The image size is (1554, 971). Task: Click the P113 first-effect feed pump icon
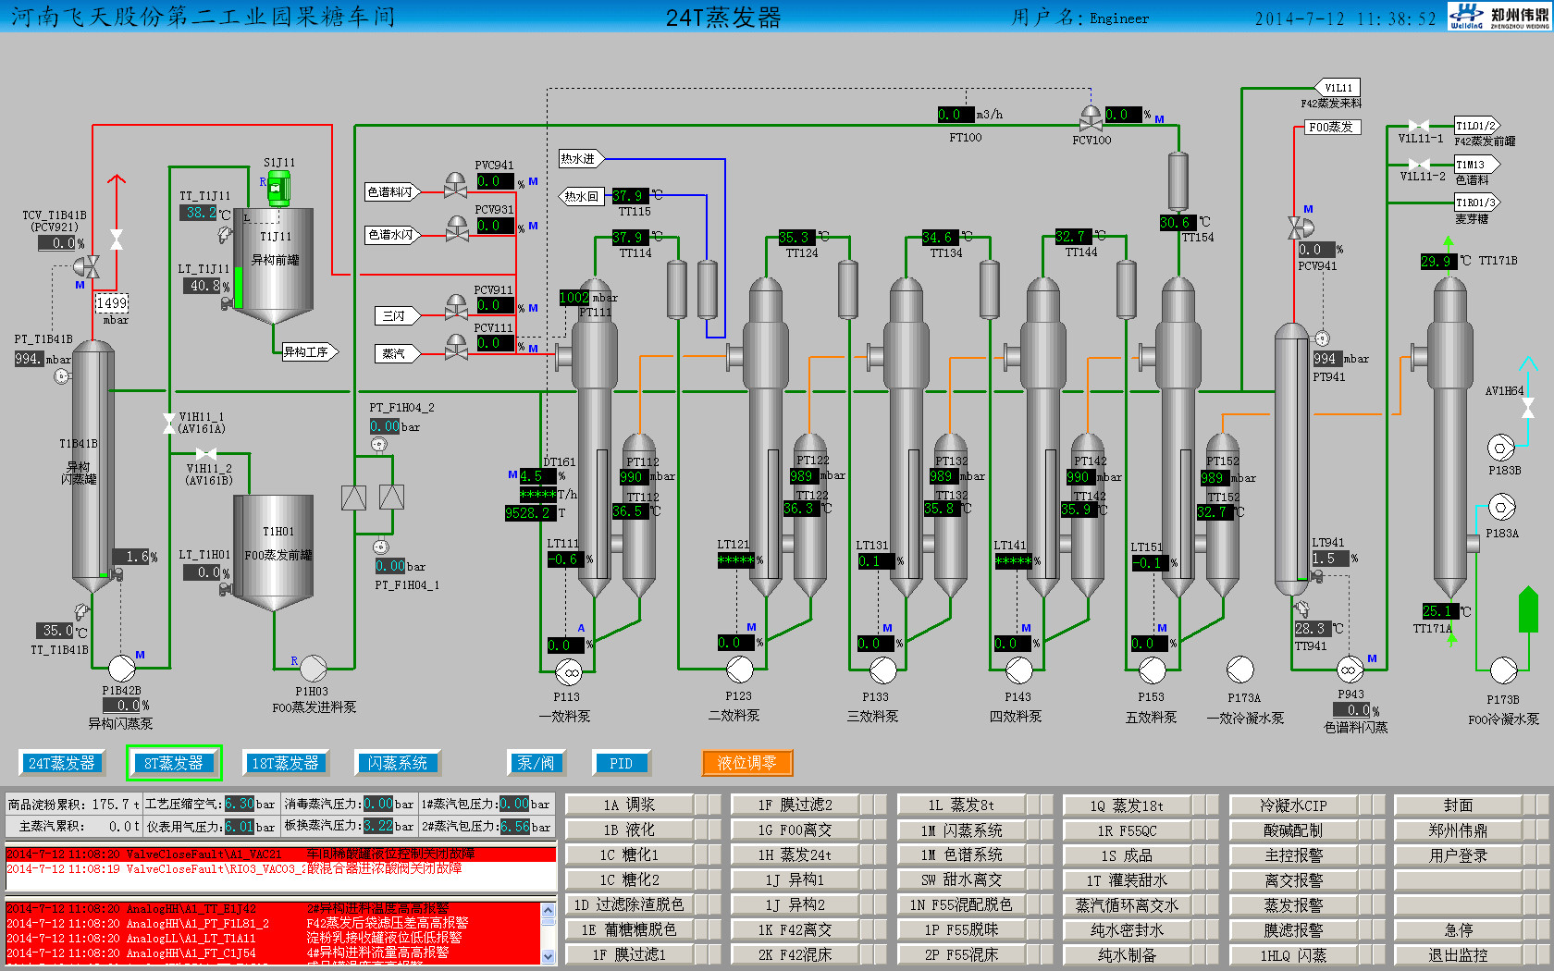(568, 671)
